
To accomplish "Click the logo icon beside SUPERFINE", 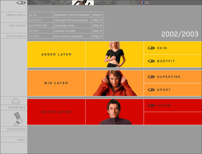I will point(151,77).
